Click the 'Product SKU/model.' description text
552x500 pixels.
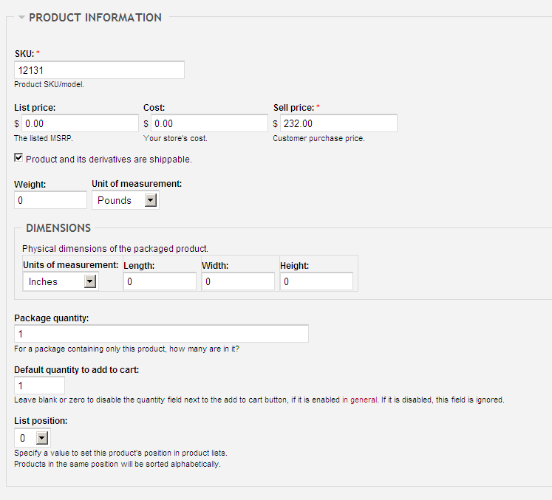coord(50,84)
